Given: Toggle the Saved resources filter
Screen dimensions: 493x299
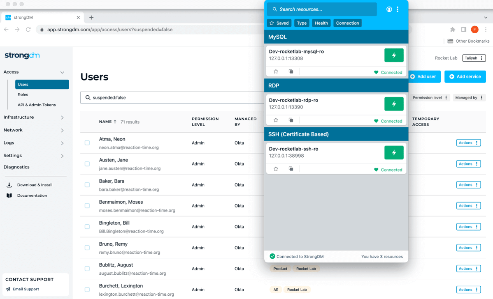Looking at the screenshot, I should 279,23.
